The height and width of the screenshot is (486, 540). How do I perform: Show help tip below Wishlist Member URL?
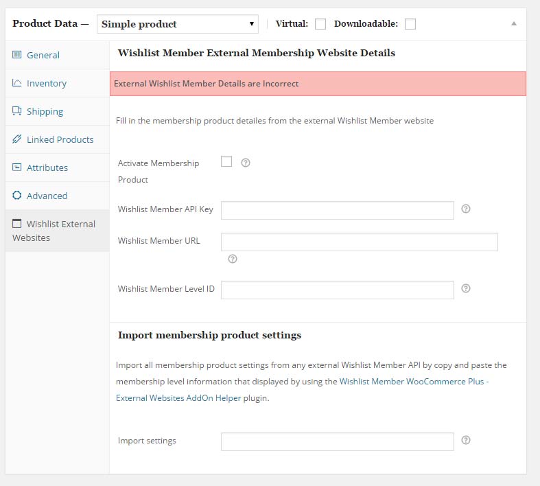tap(233, 259)
